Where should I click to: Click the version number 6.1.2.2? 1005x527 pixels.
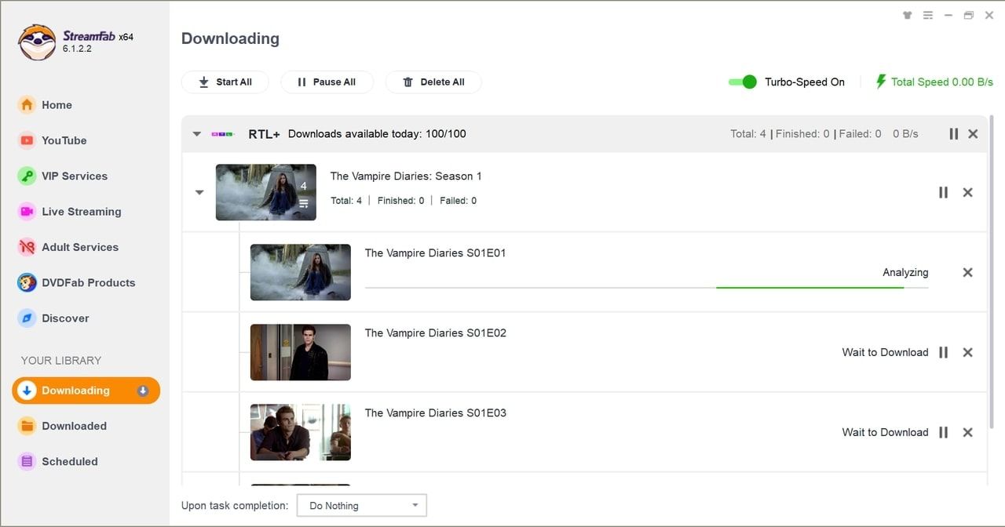77,49
